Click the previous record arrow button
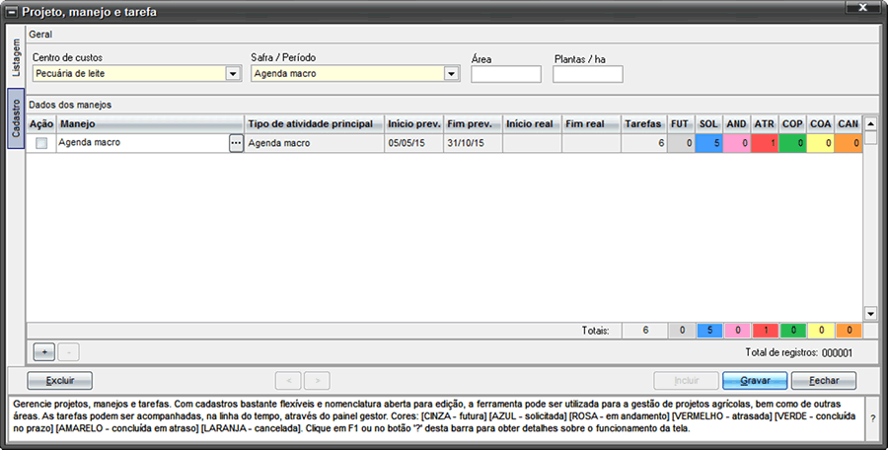Screen dimensions: 888x450 point(288,380)
